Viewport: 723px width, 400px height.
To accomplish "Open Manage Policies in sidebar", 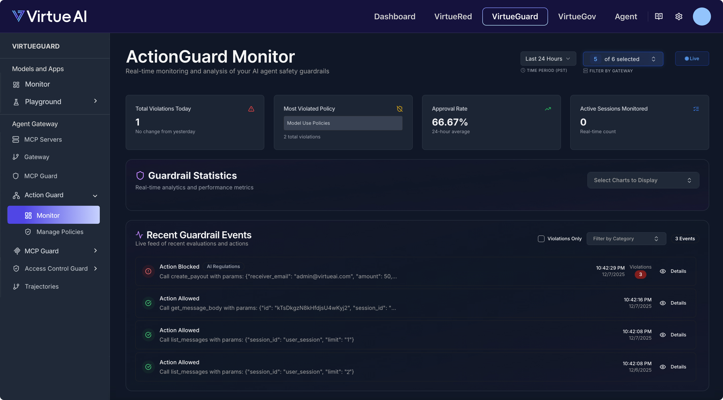I will tap(60, 232).
